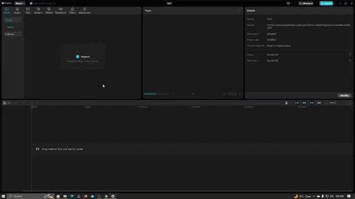
Task: Open the layout switcher dropdown
Action: pos(289,3)
